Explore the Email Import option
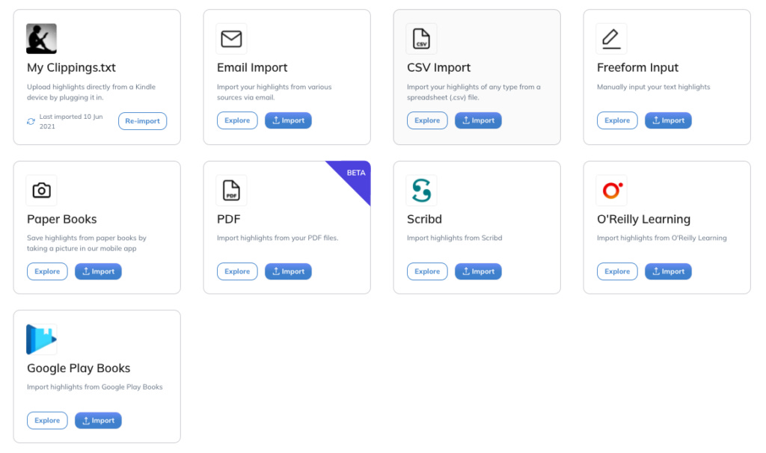766x453 pixels. click(237, 120)
